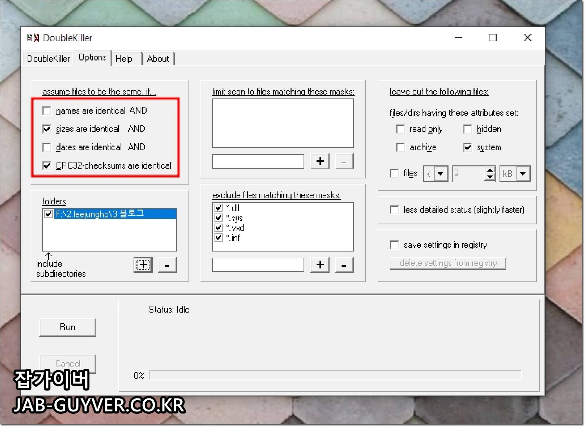Viewport: 585px width, 427px height.
Task: Enable the 'files' size filter checkbox
Action: (394, 173)
